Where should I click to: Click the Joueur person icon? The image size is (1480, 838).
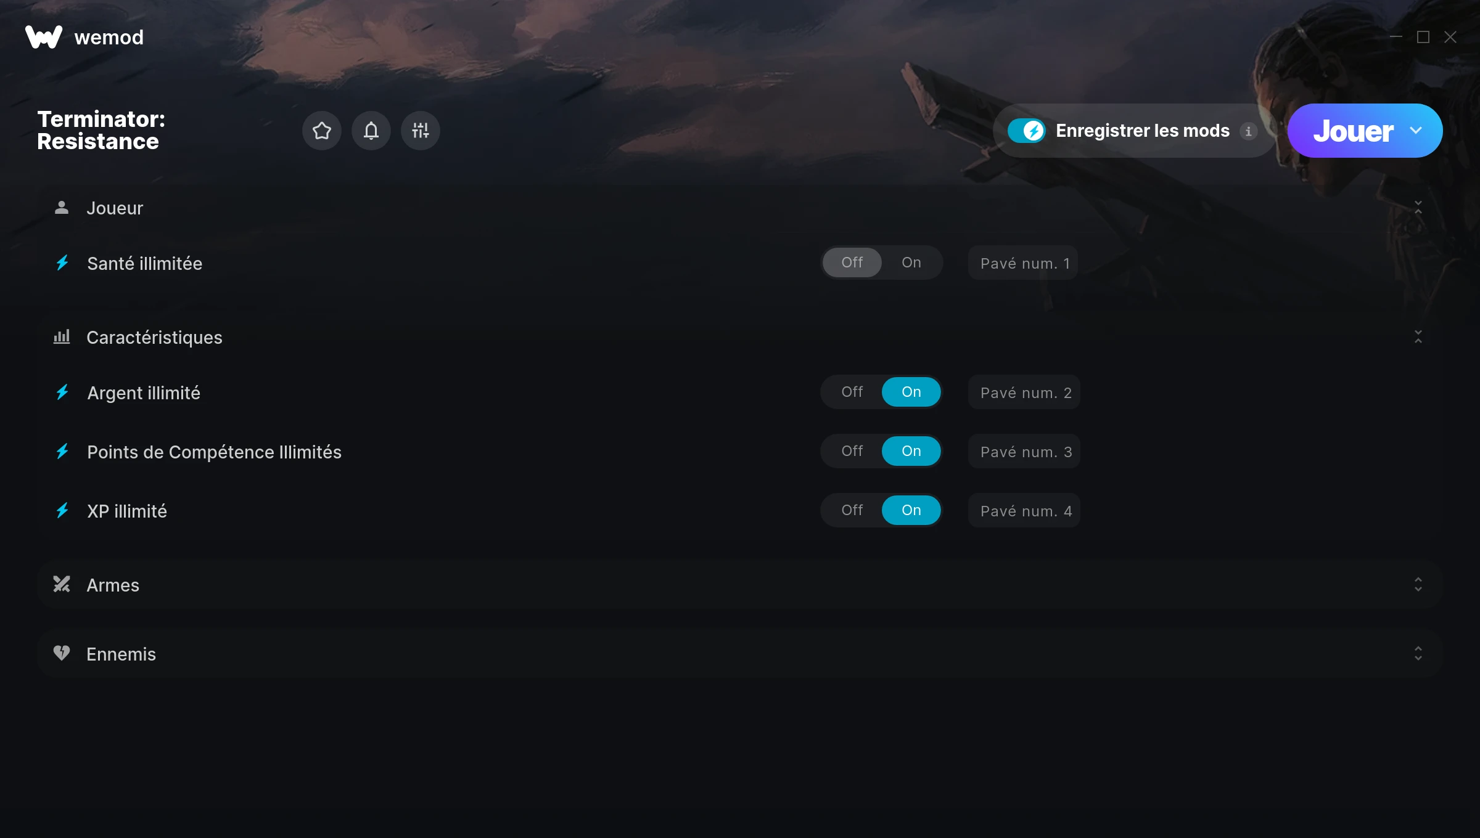[x=62, y=208]
